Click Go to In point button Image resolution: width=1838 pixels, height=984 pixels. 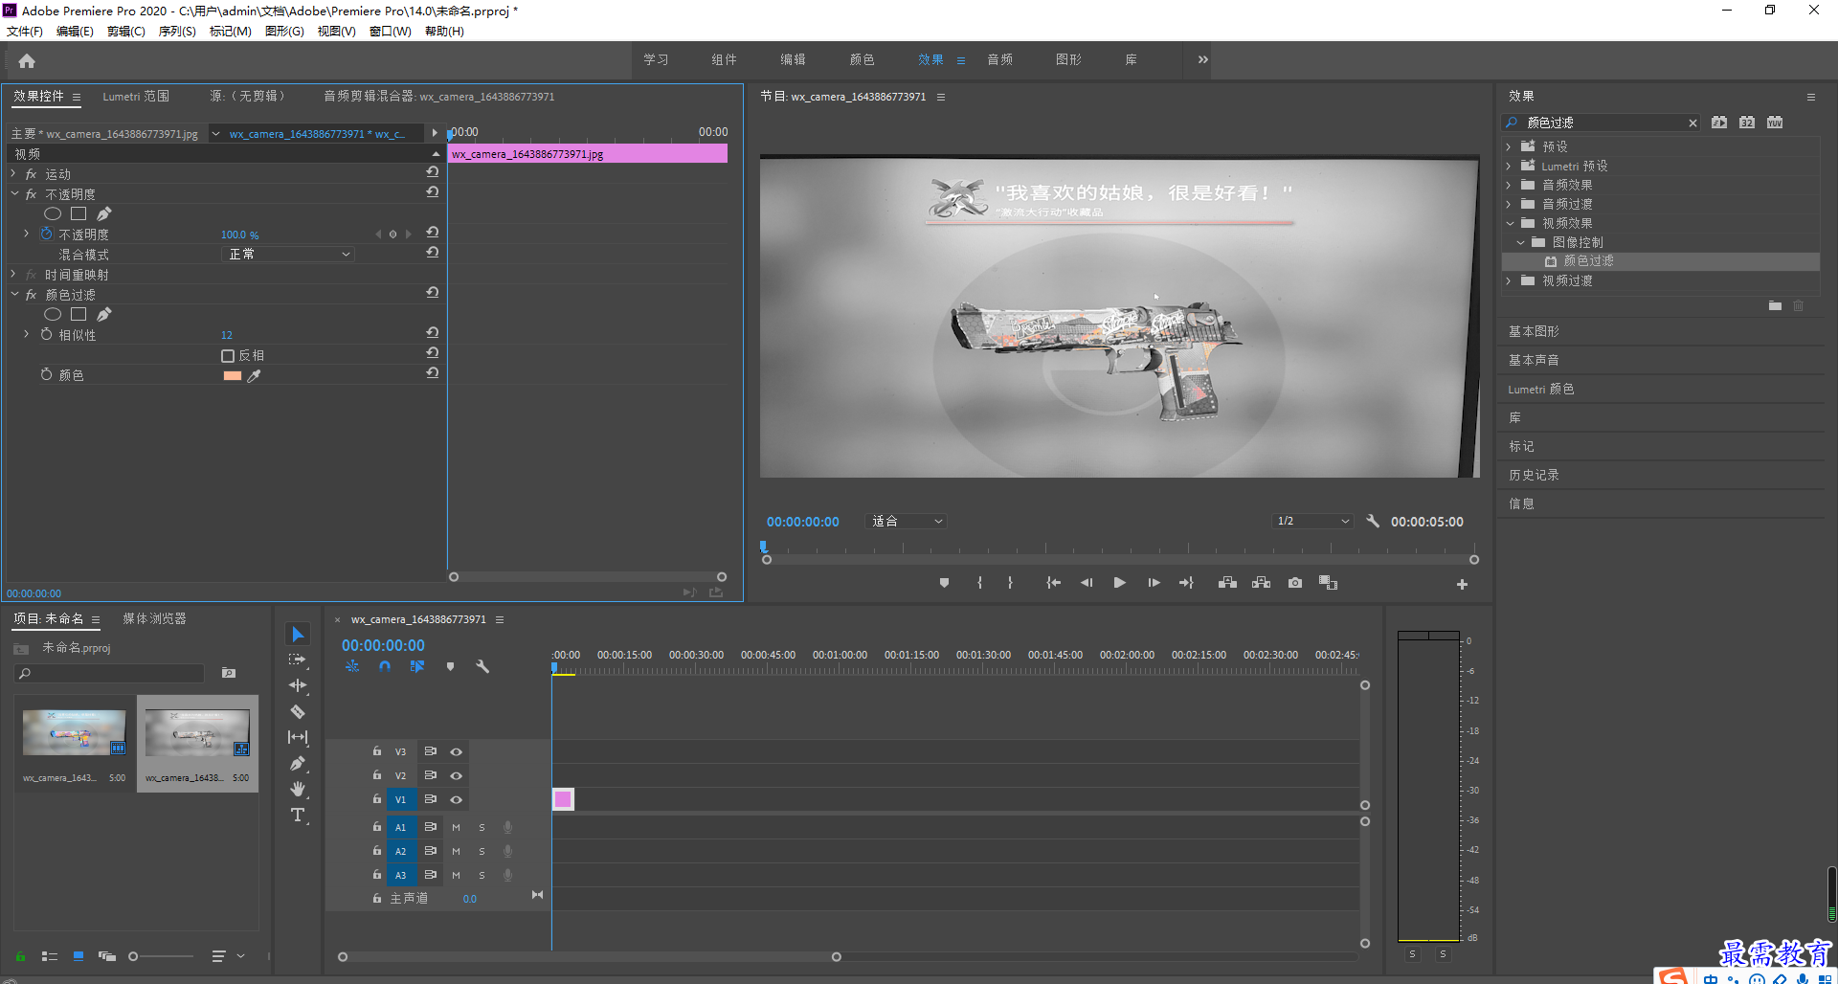pos(1053,583)
